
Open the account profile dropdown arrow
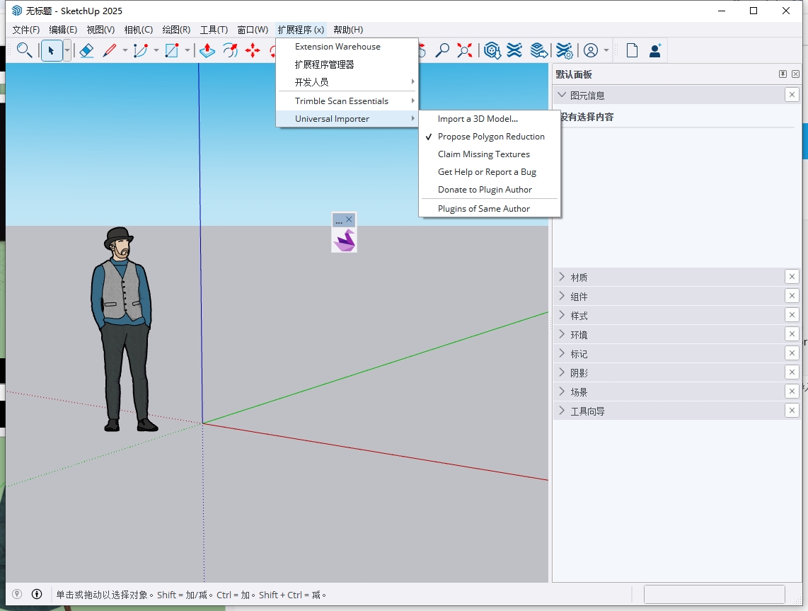[606, 50]
